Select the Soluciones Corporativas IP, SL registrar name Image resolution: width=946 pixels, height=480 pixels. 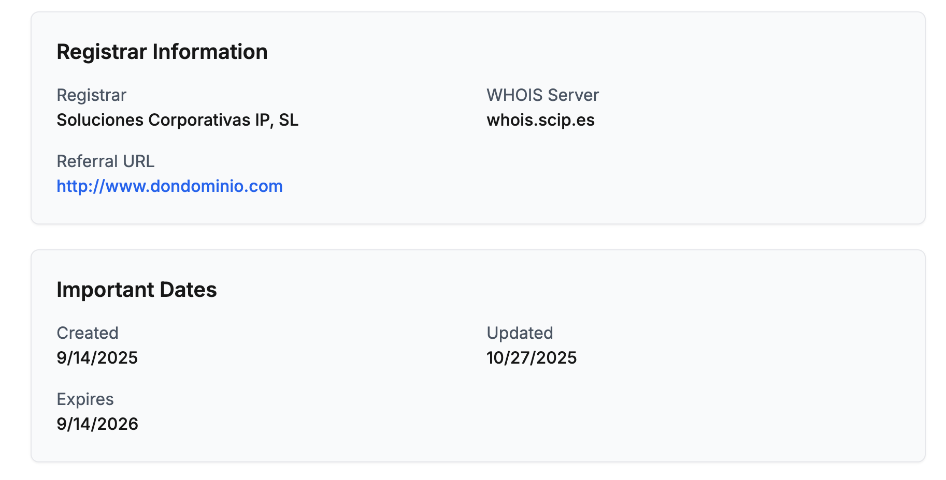point(177,120)
